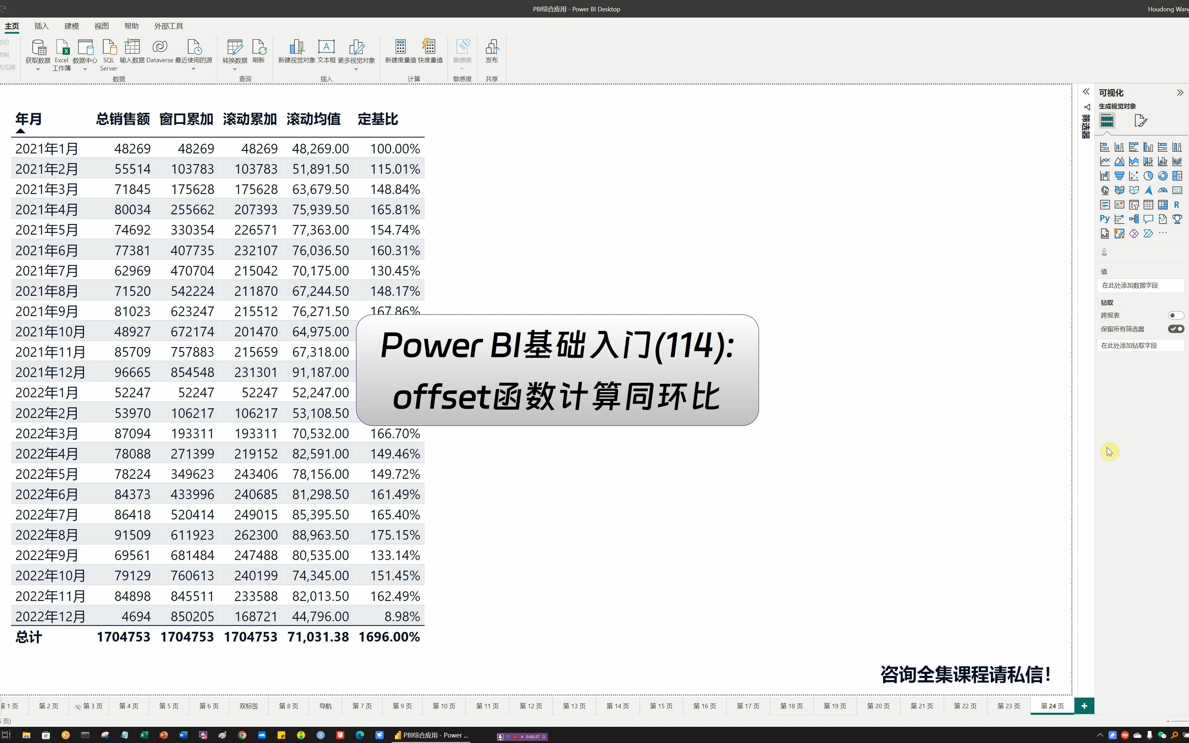Select the Python (Py) visual

1104,219
